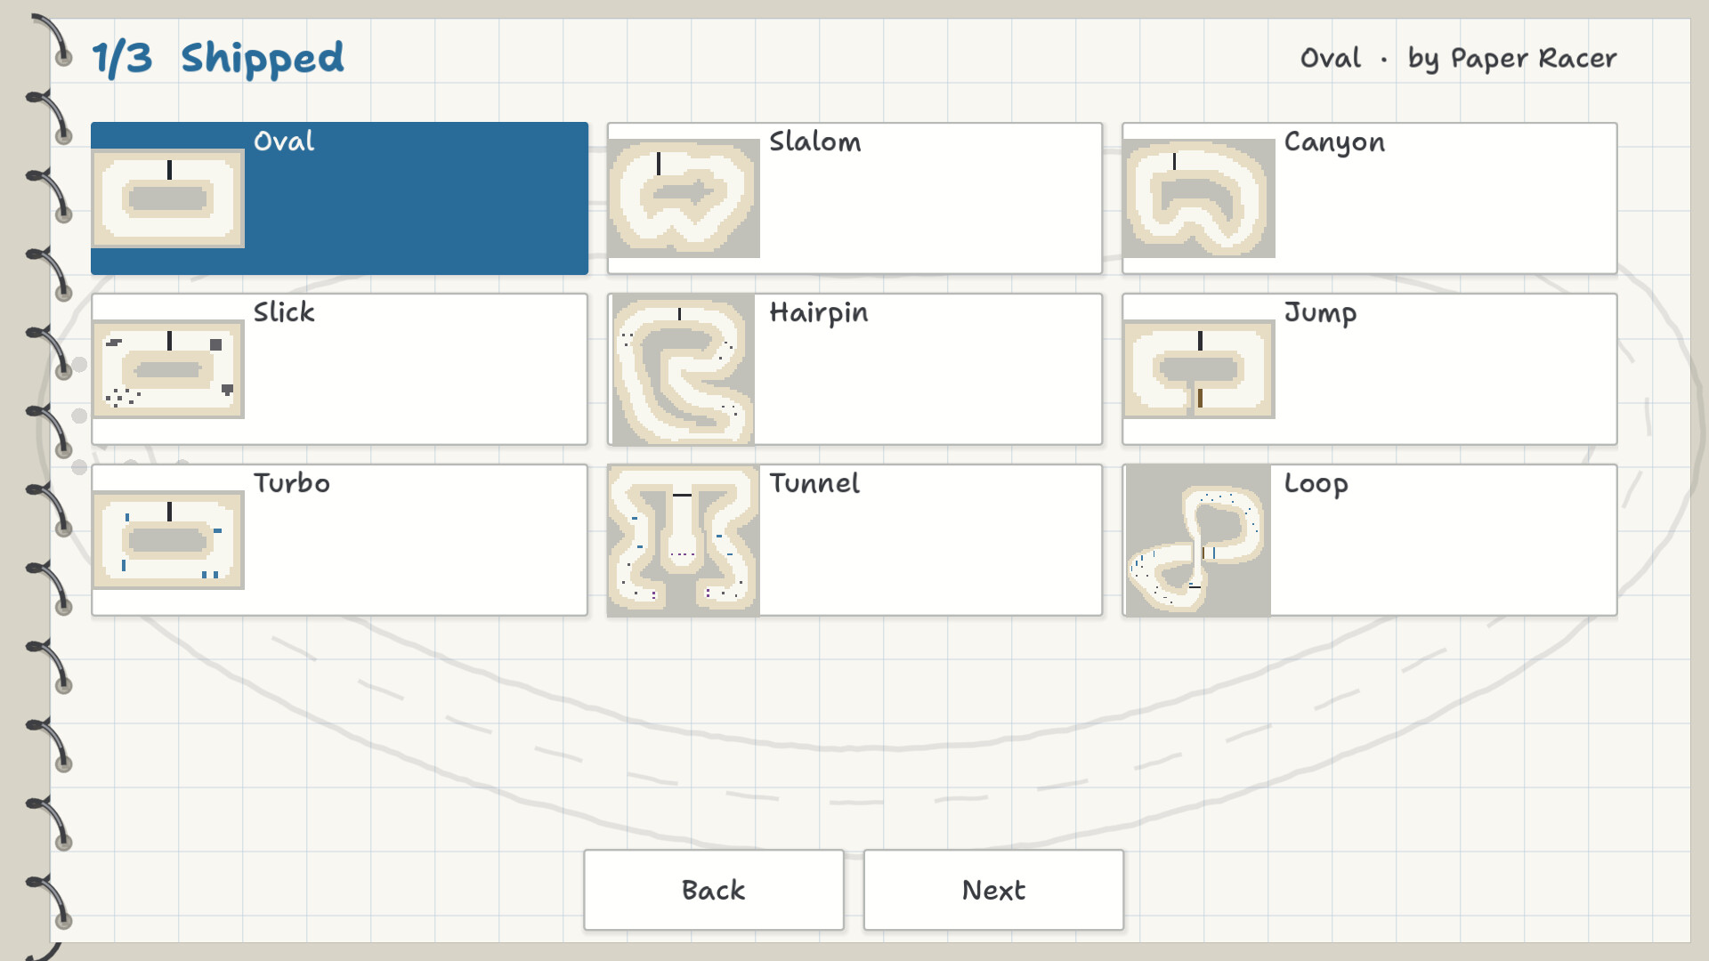Click the Slalom track title
1709x961 pixels.
815,141
